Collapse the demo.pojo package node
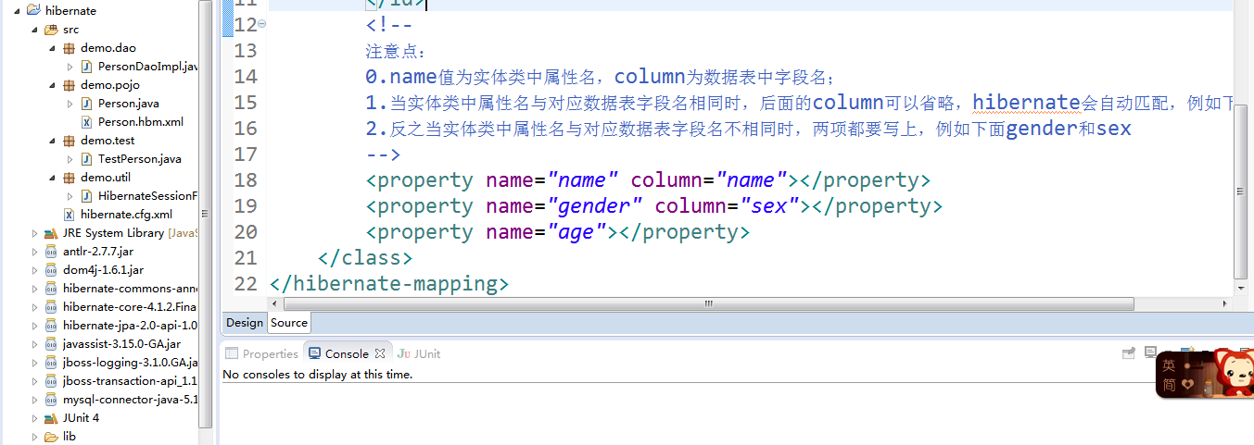The height and width of the screenshot is (445, 1254). (53, 85)
